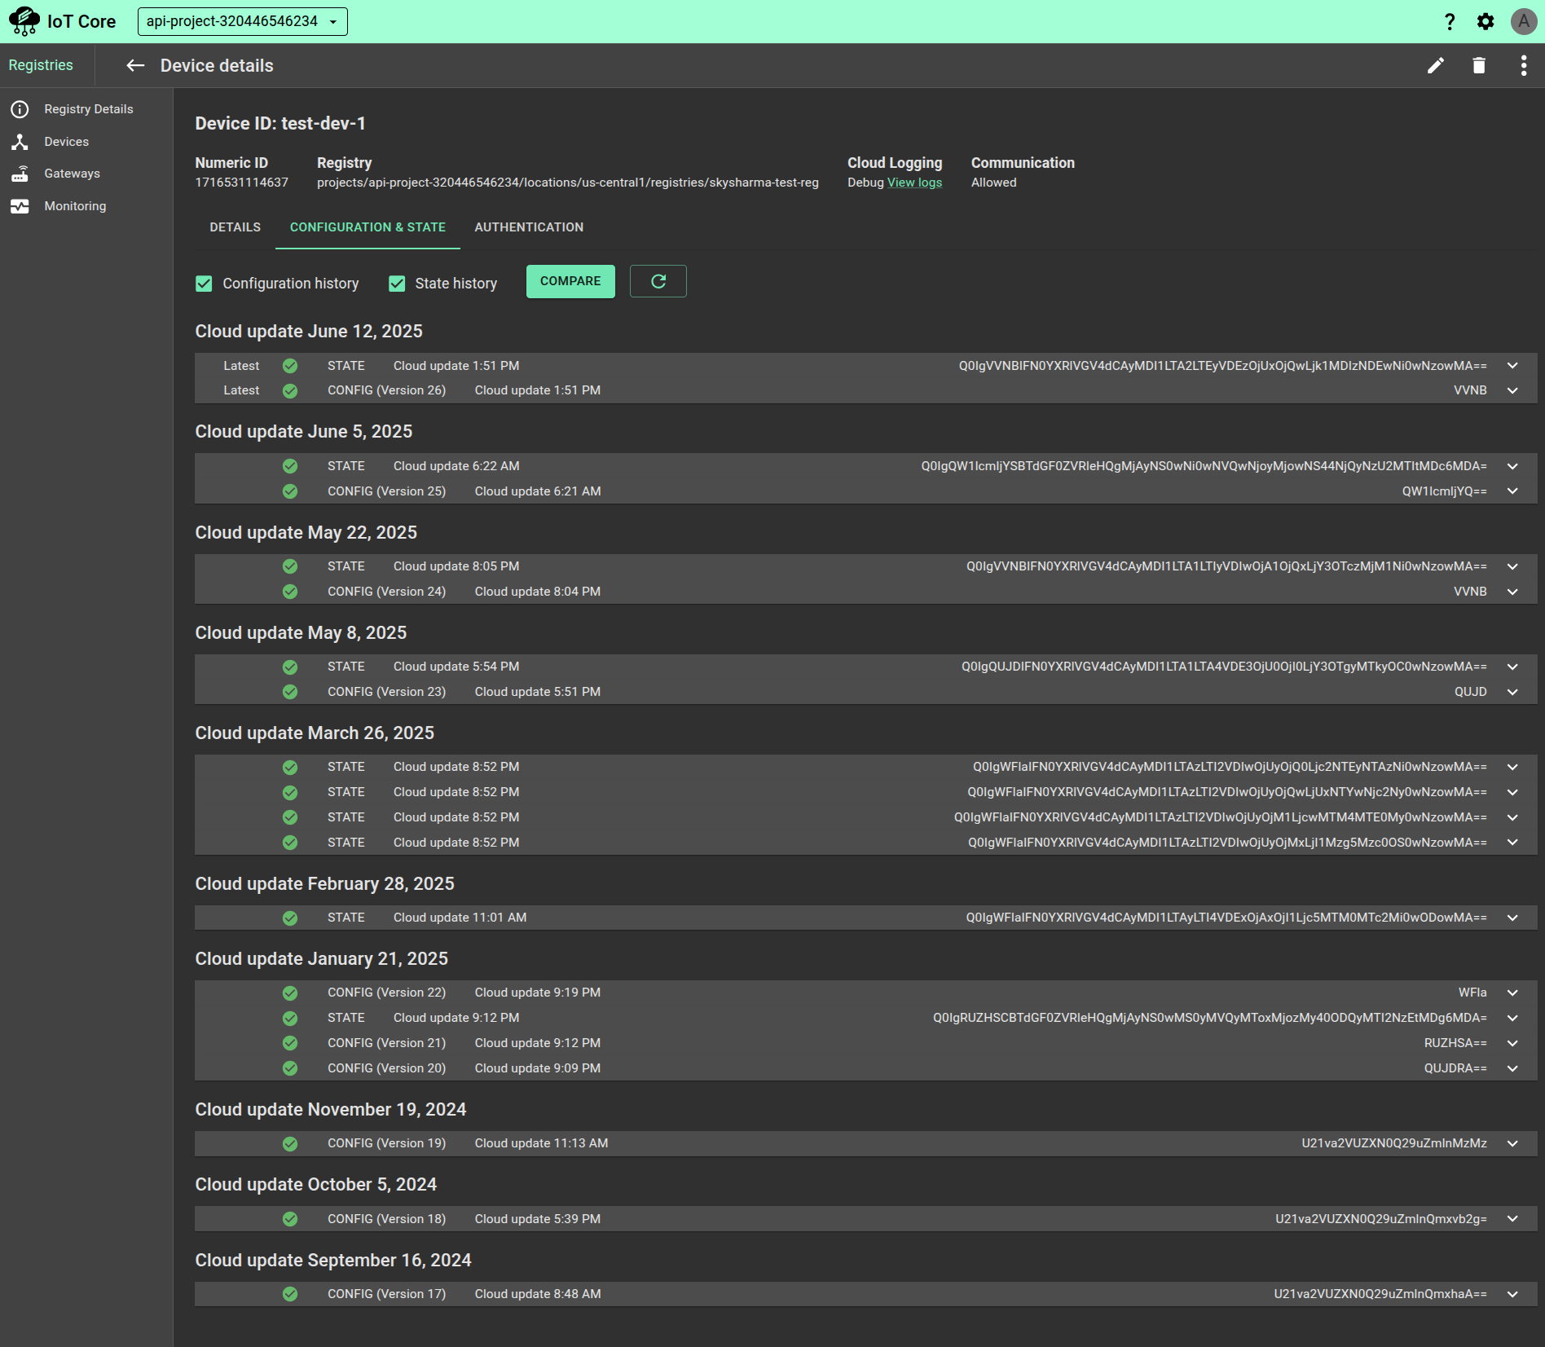Switch to the DETAILS tab
This screenshot has height=1347, width=1545.
235,227
